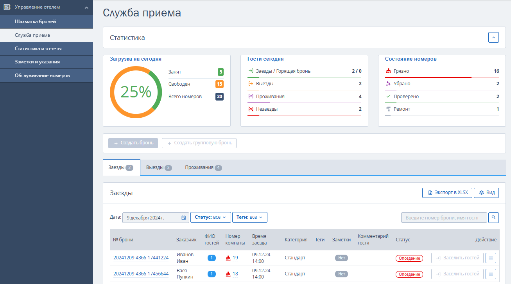Click the Нет notes badge for Вася Пупкин
Image resolution: width=511 pixels, height=284 pixels.
pyautogui.click(x=341, y=274)
